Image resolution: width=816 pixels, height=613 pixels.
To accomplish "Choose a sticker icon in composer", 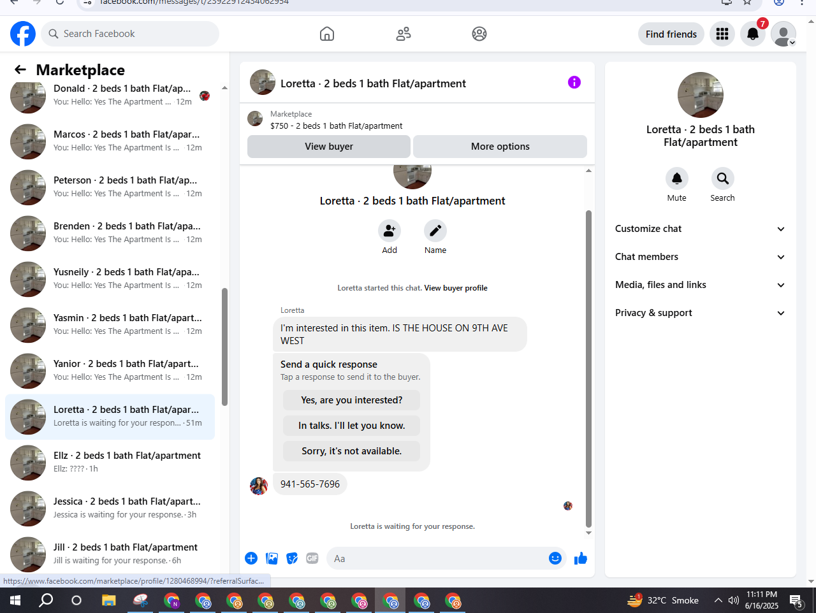I will point(292,558).
